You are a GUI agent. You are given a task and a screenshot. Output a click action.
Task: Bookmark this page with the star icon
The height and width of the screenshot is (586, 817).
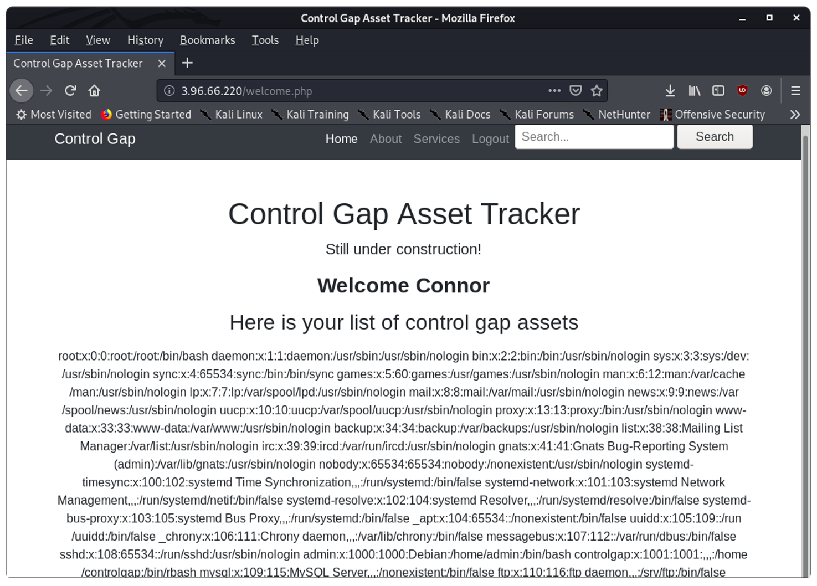[597, 90]
